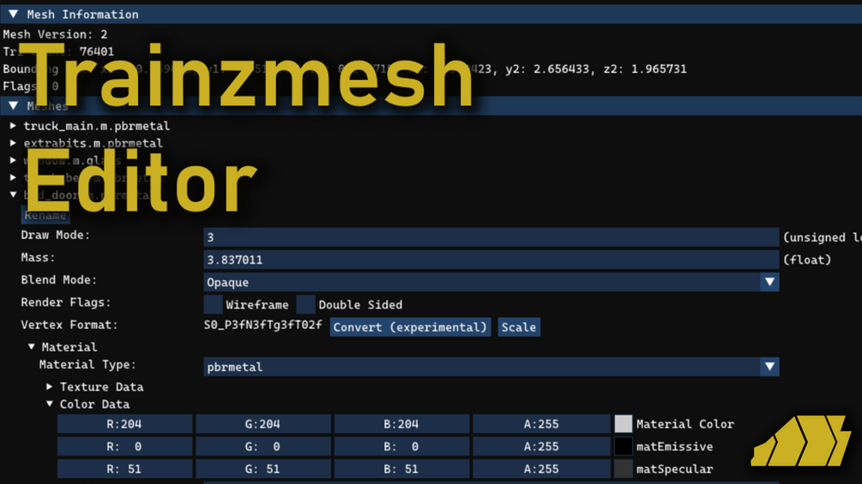Enable the Double Sided render flag checkbox
Screen dimensions: 862x484
pyautogui.click(x=305, y=305)
